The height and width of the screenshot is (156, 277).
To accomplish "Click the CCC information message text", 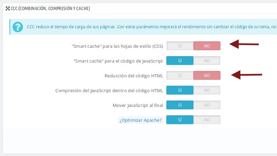I will point(152,27).
